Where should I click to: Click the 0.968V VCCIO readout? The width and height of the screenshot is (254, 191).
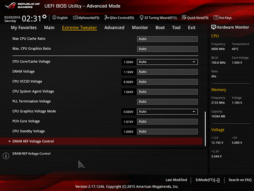[128, 82]
